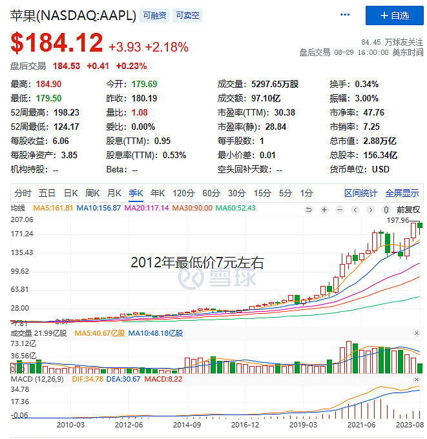Toggle candlestick style icon
Viewport: 427px width, 439px height.
tap(386, 210)
